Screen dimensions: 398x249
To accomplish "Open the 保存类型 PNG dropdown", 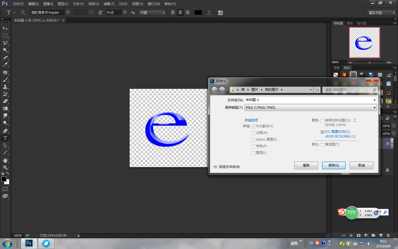I will click(x=311, y=108).
